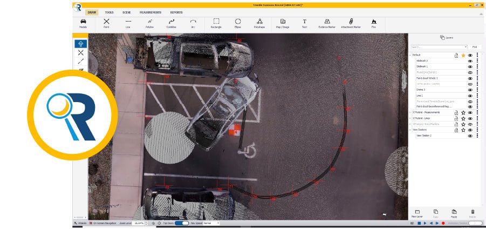Stop the animation playback
This screenshot has width=486, height=230.
pos(419,223)
